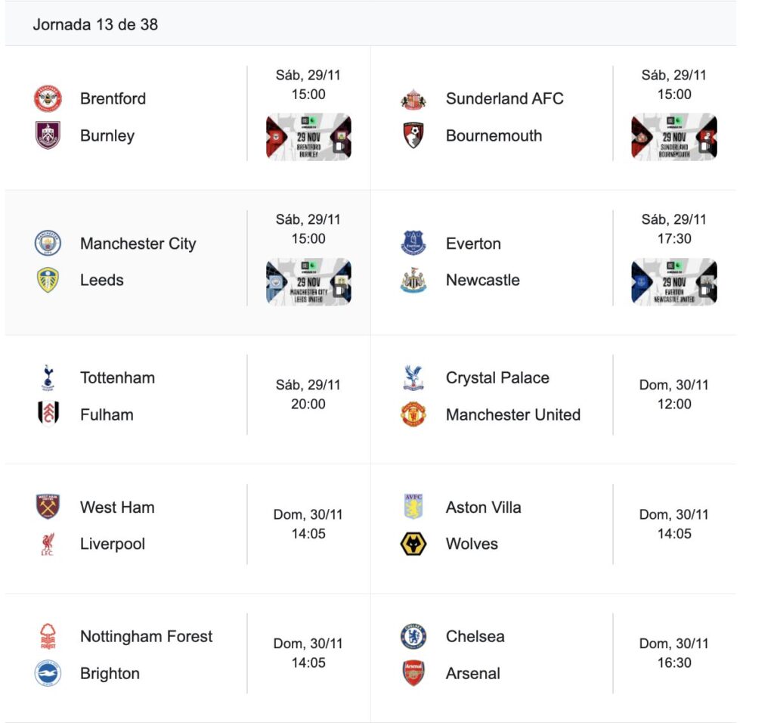Click the Leeds crest icon
The width and height of the screenshot is (774, 723).
pyautogui.click(x=48, y=280)
